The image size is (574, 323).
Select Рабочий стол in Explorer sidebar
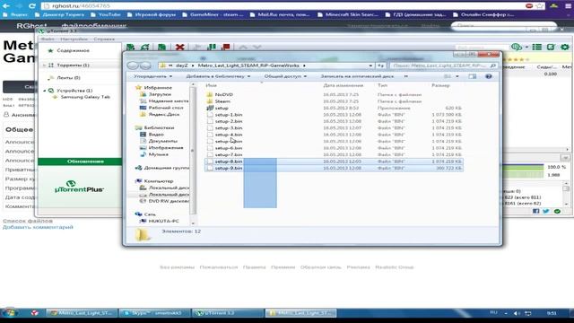[165, 108]
